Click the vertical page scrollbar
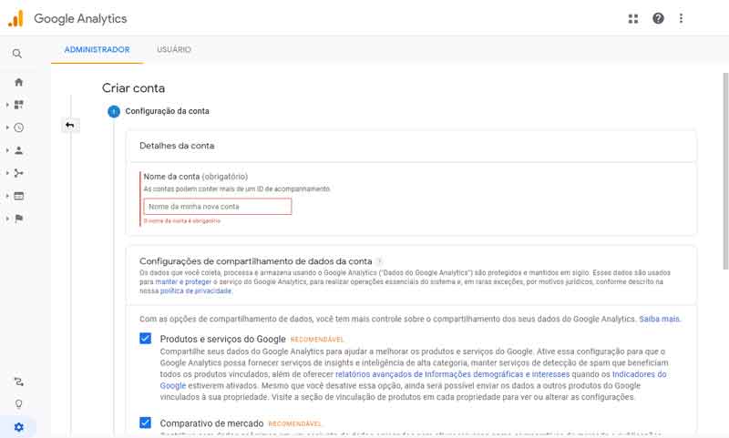This screenshot has width=729, height=438. (x=725, y=171)
